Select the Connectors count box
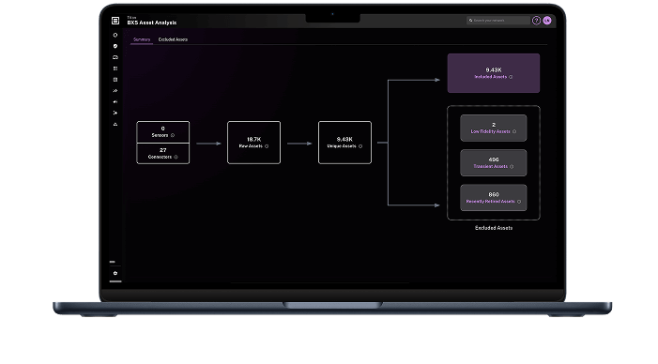 (162, 154)
